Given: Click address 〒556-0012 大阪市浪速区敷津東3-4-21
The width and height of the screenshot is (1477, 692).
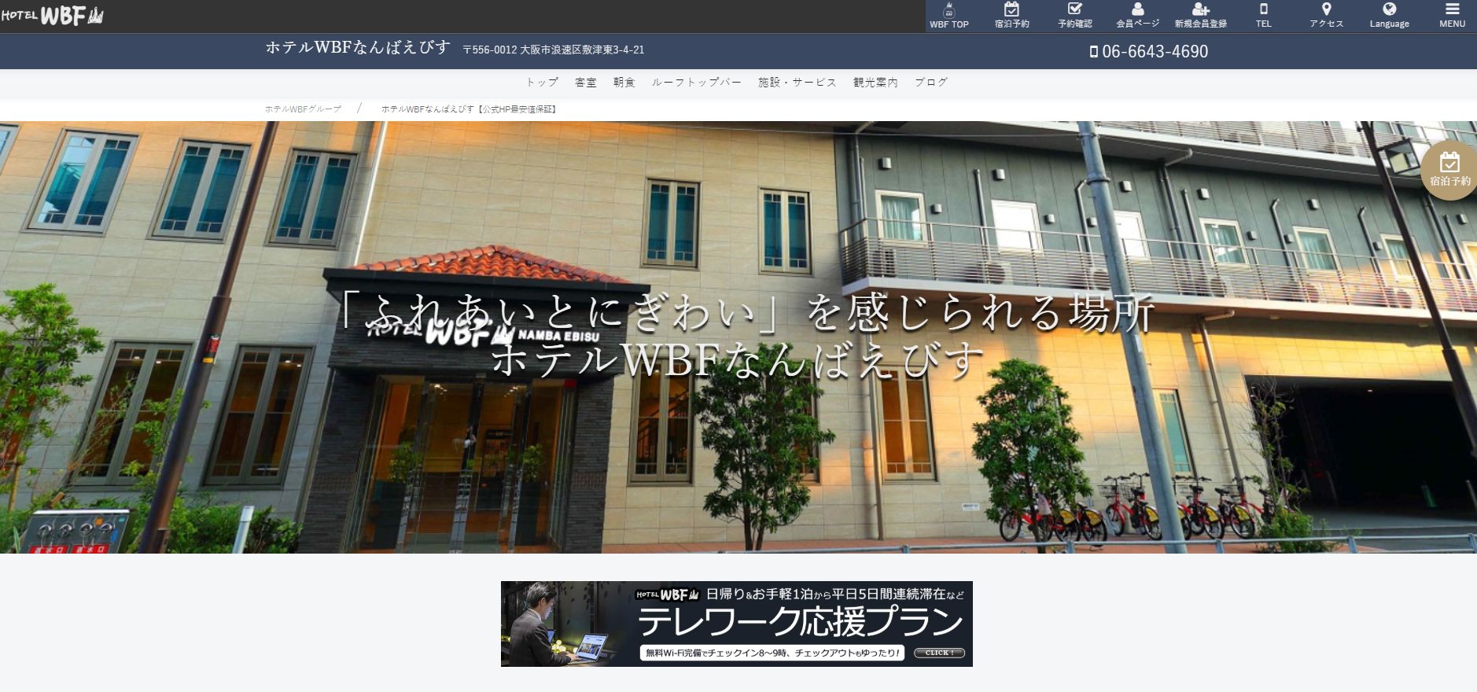Looking at the screenshot, I should (x=554, y=50).
